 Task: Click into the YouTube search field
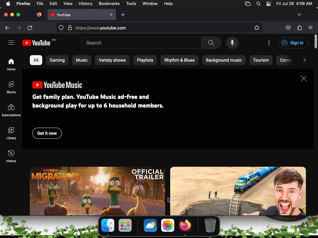[141, 43]
